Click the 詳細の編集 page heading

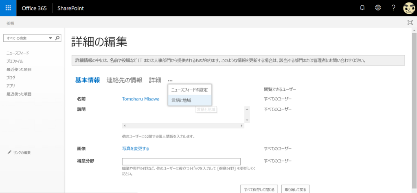click(x=99, y=42)
